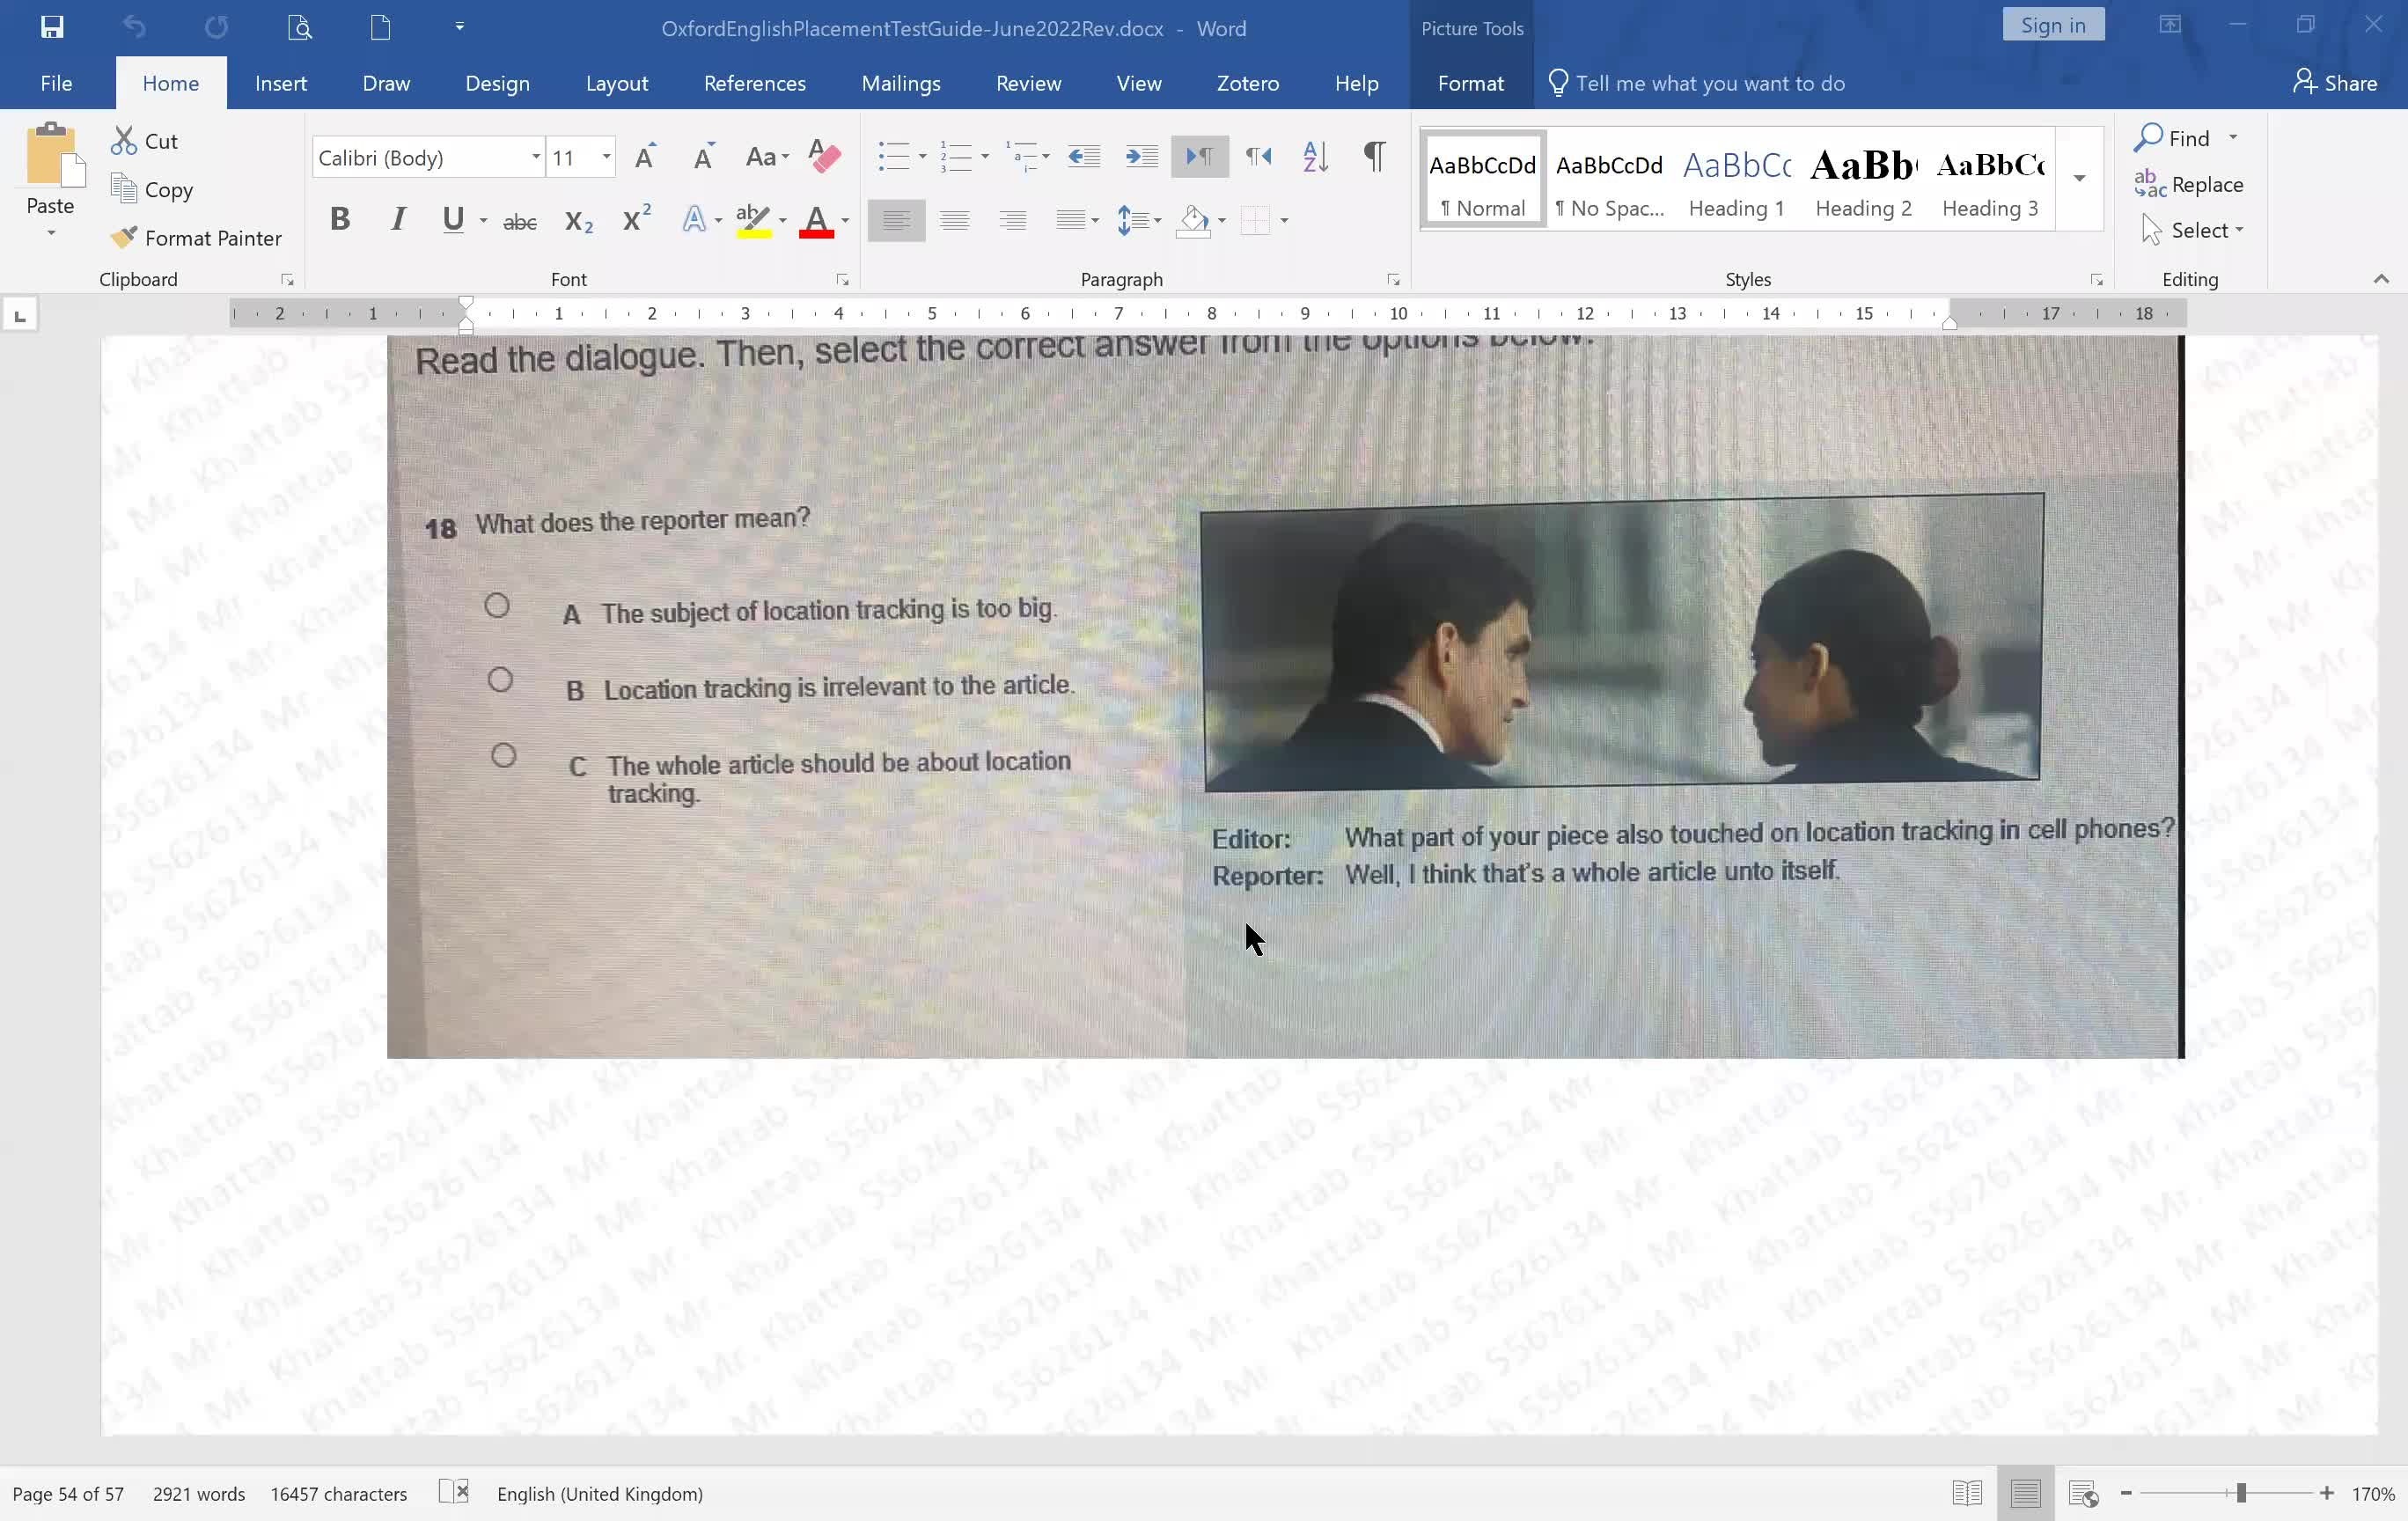The height and width of the screenshot is (1521, 2408).
Task: Toggle Bold formatting
Action: (x=340, y=219)
